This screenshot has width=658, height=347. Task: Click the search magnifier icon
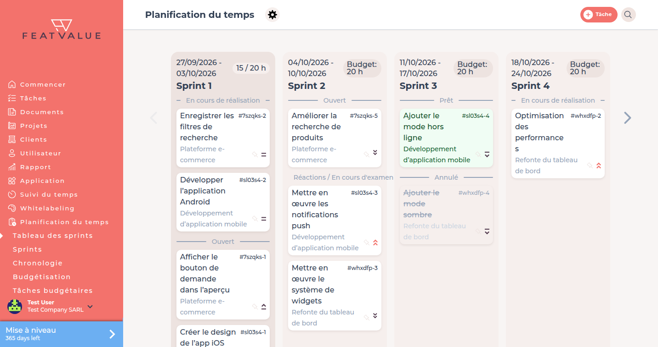click(628, 15)
